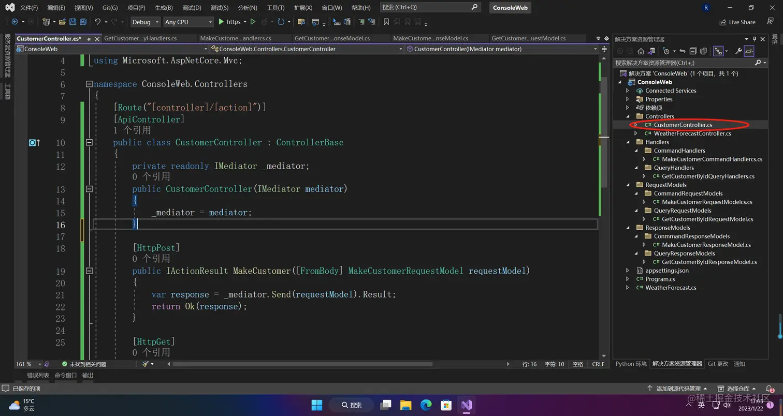Open ConsoleWeb project navigation dropdown
This screenshot has width=783, height=416.
point(112,49)
